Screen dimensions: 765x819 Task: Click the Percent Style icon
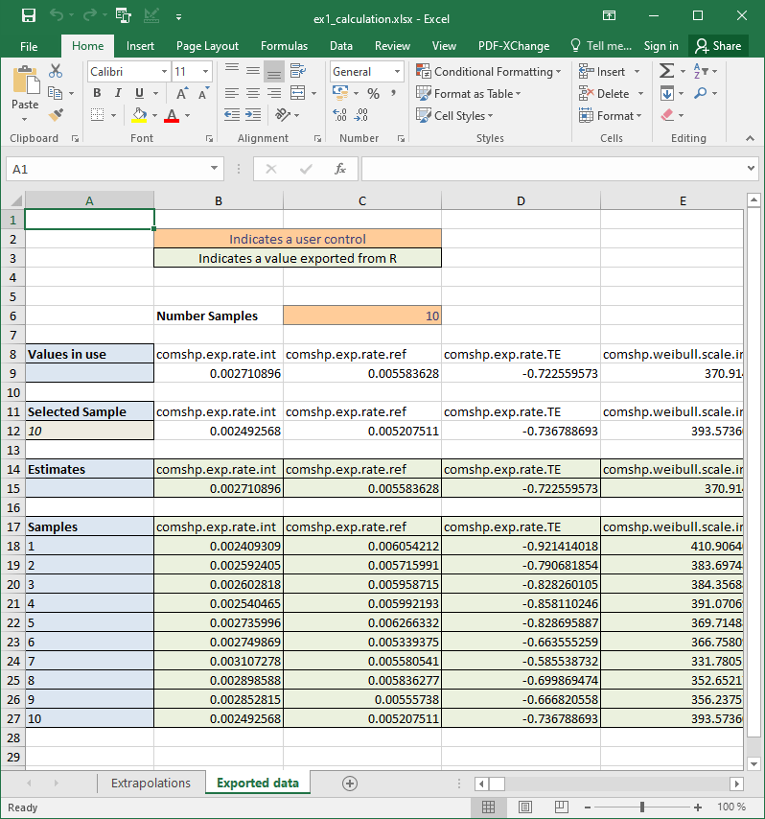[x=373, y=93]
